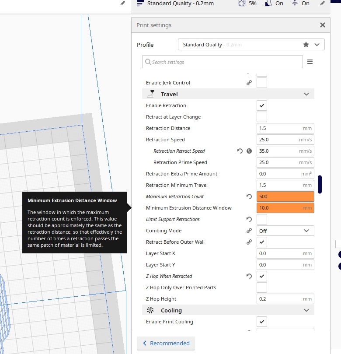Click link icon beside Enable Jerk Control
The width and height of the screenshot is (341, 354).
(x=249, y=83)
